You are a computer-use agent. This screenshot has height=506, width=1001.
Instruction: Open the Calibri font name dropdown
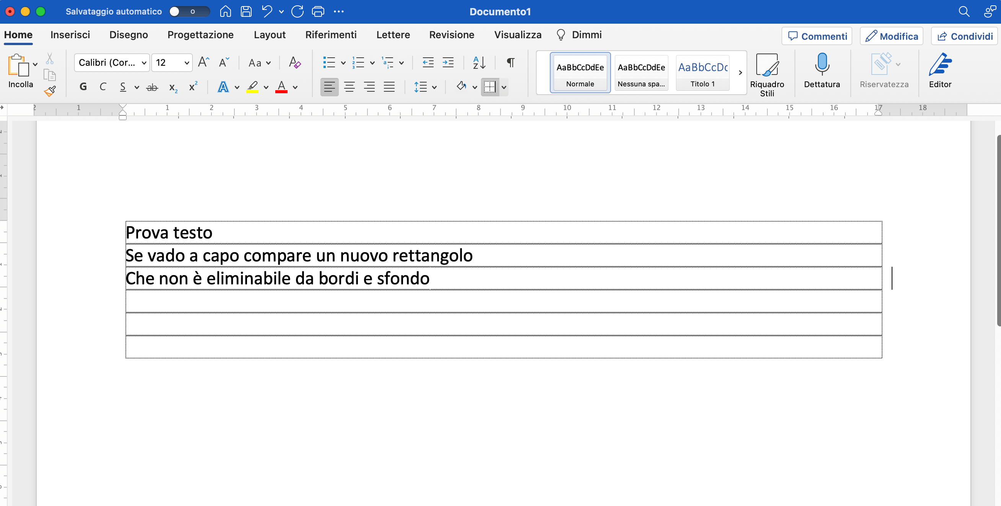pyautogui.click(x=112, y=63)
